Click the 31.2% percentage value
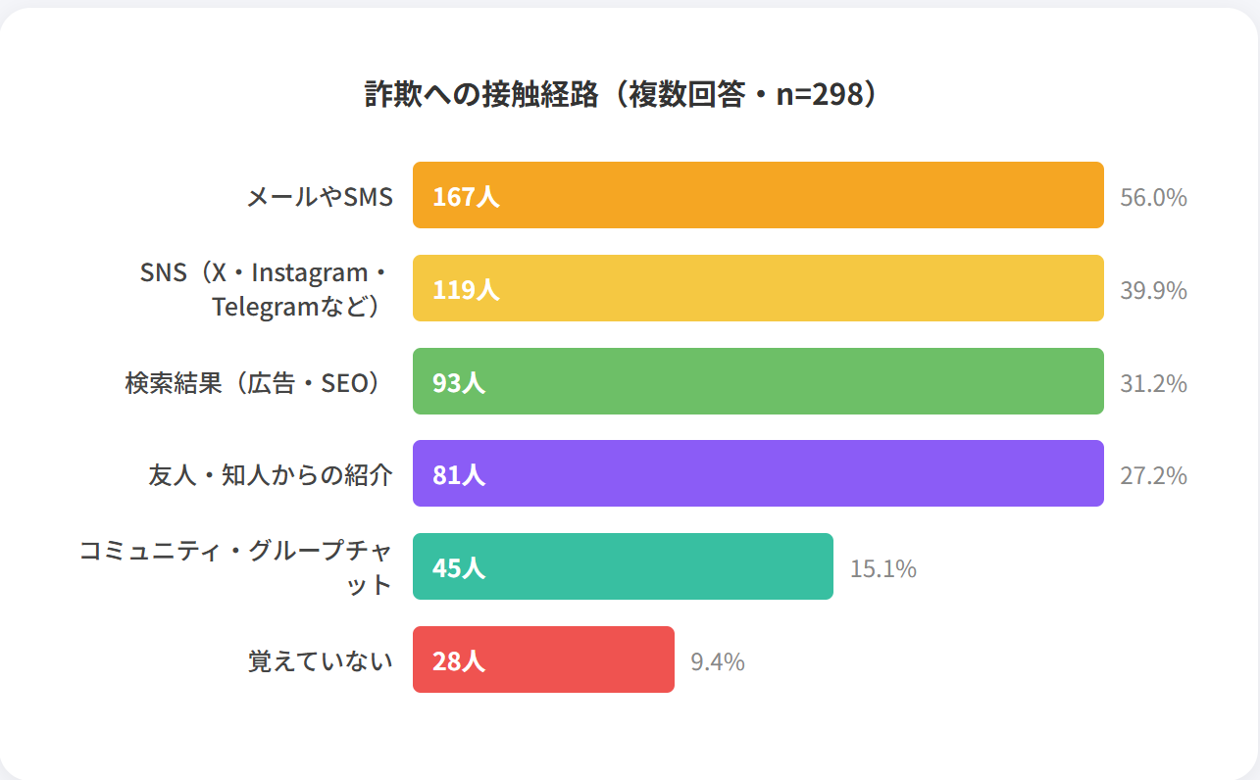Viewport: 1260px width, 780px height. [x=1153, y=383]
